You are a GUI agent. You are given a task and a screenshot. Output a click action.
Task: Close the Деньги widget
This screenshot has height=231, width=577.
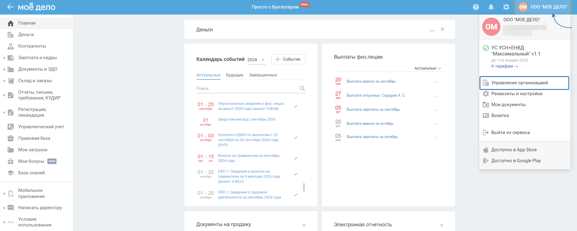(x=442, y=29)
